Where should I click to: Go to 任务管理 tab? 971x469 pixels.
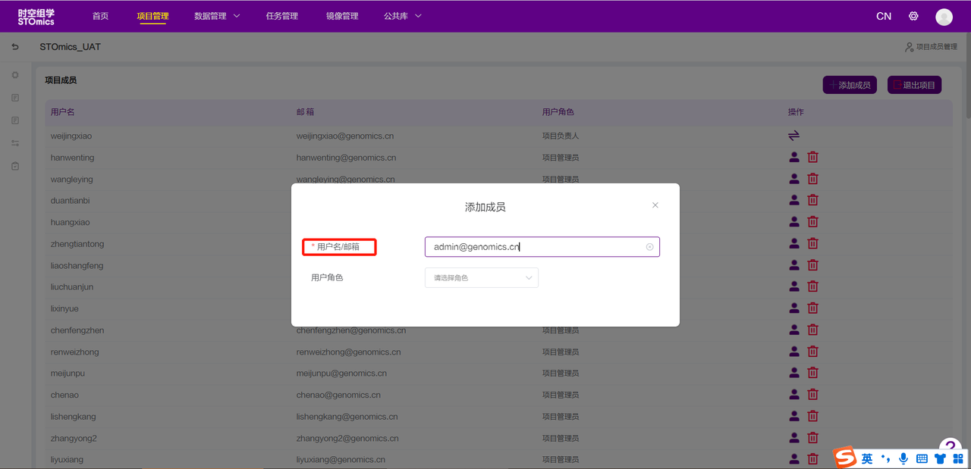pyautogui.click(x=281, y=16)
